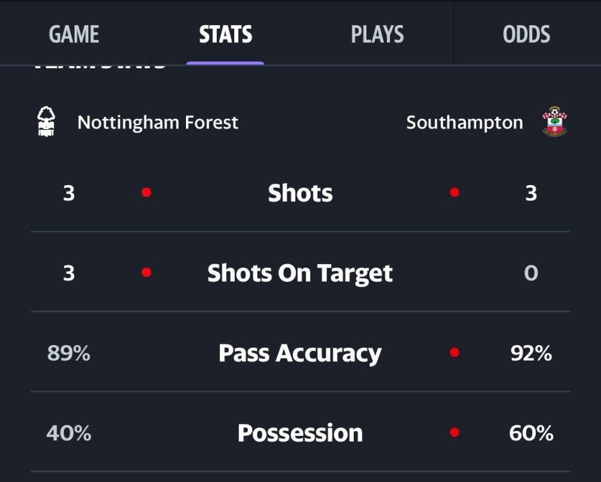The image size is (601, 482).
Task: Click the Shots On Target label
Action: pyautogui.click(x=300, y=273)
